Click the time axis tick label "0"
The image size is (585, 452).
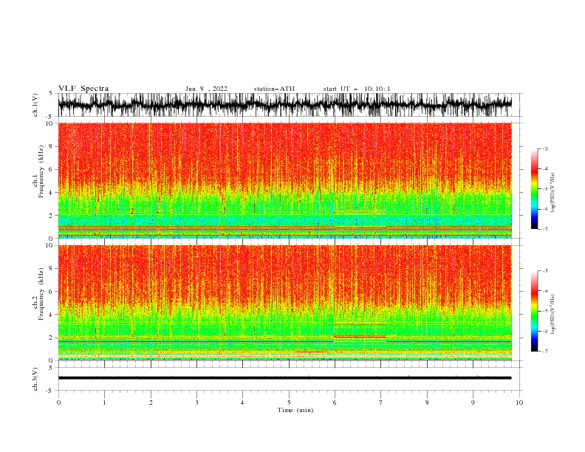(58, 403)
